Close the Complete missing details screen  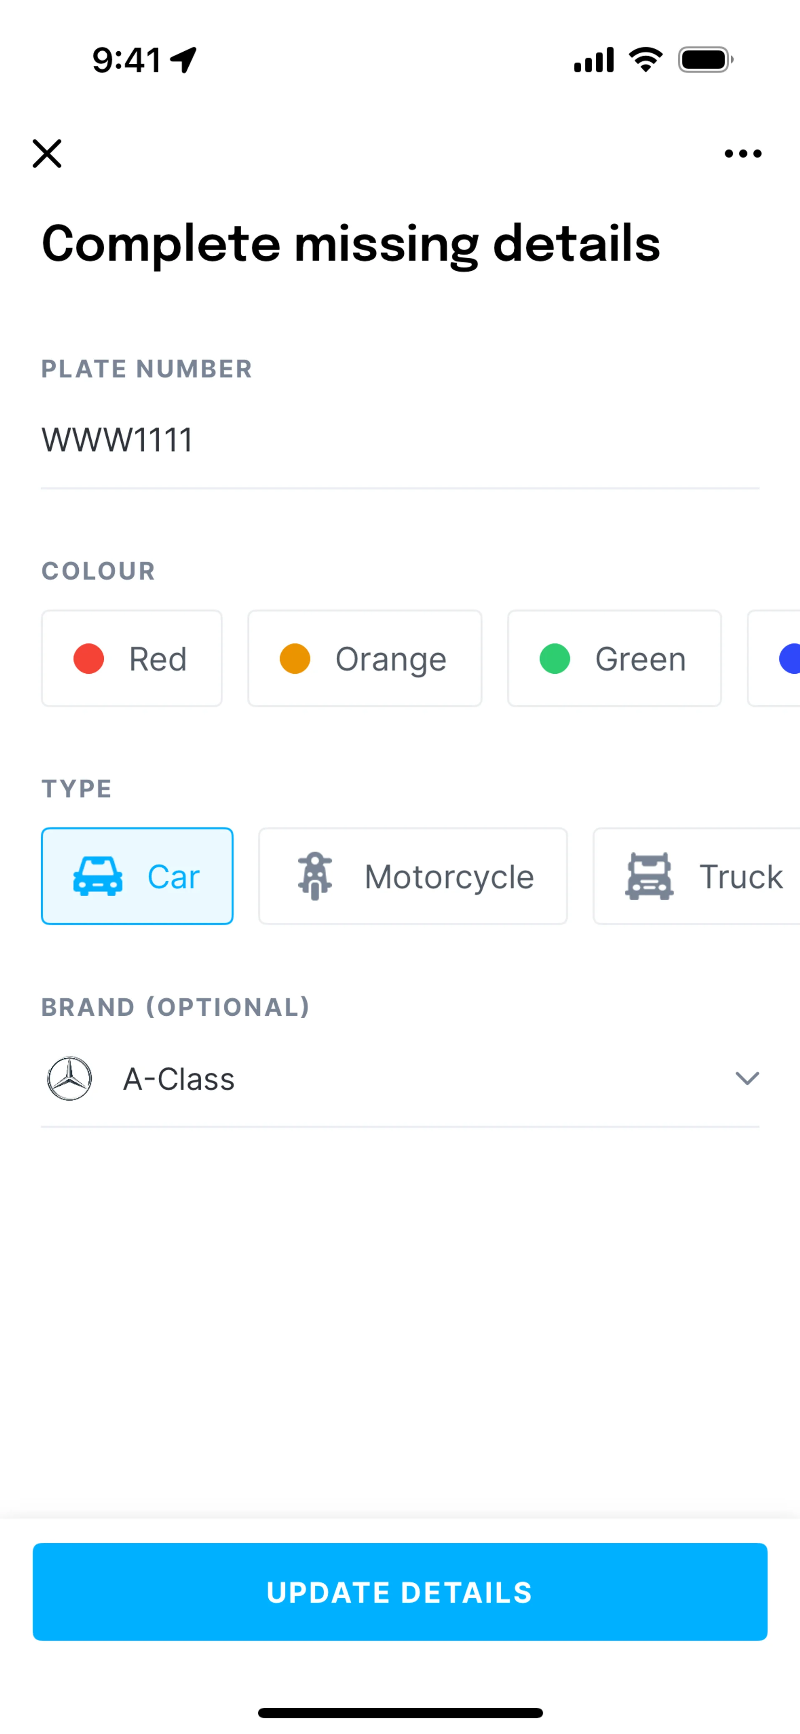47,153
